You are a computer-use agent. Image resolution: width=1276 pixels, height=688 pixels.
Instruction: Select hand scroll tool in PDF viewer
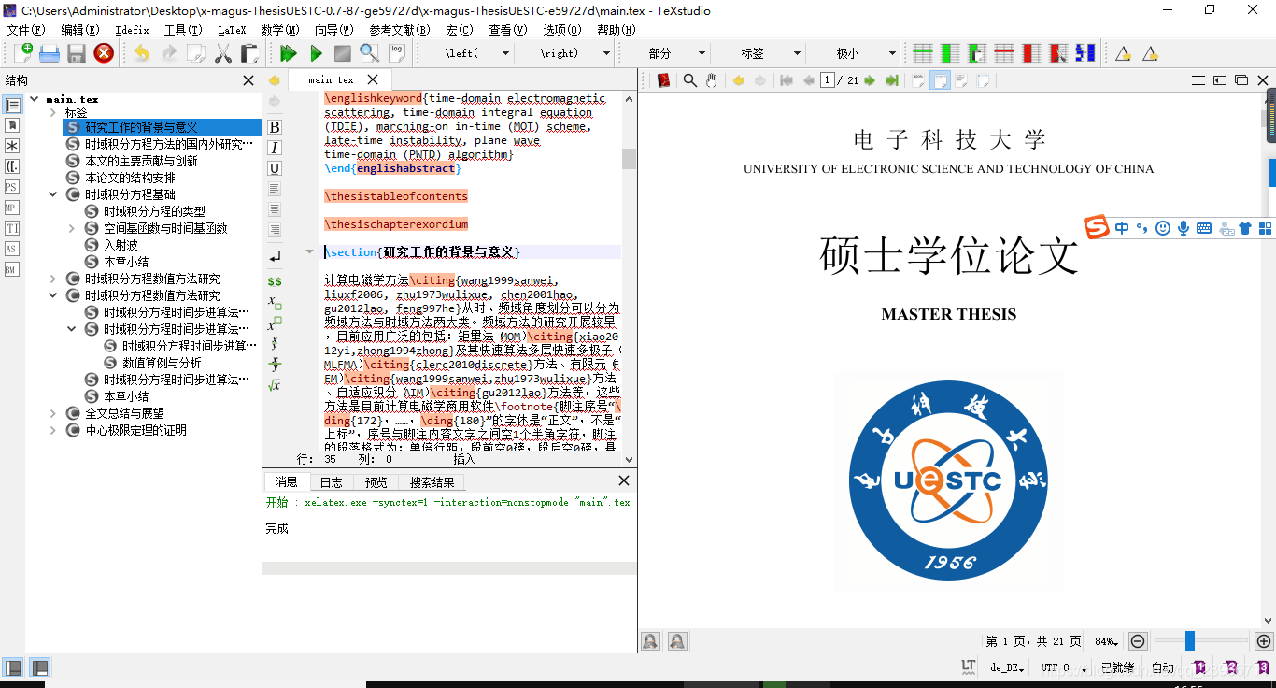[712, 80]
